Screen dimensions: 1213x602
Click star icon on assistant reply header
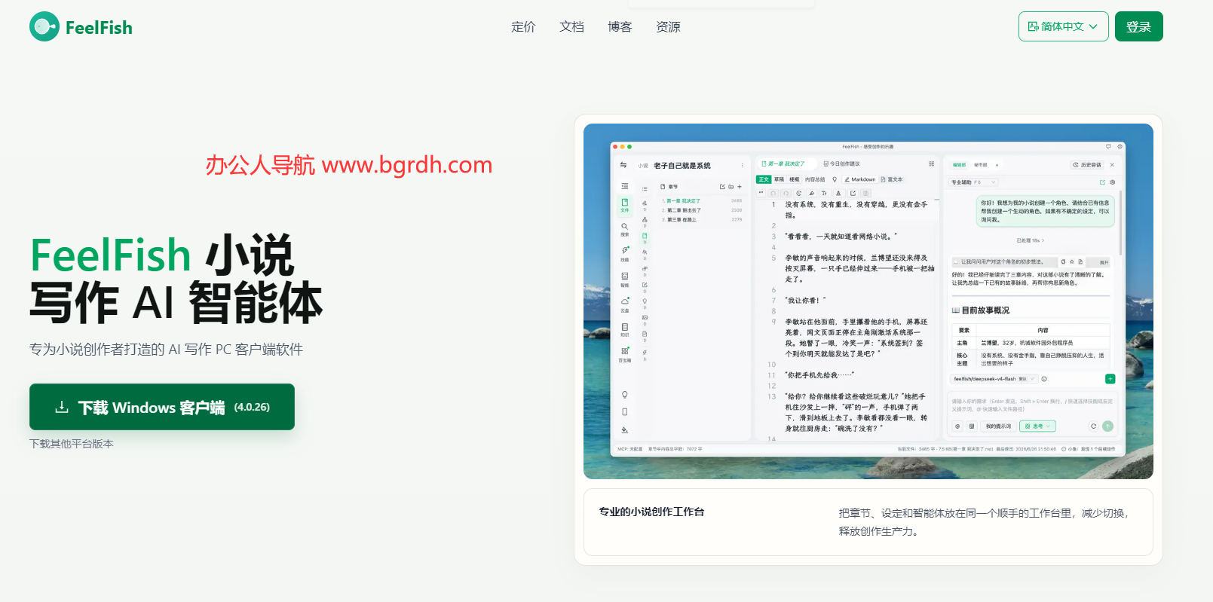coord(1071,261)
